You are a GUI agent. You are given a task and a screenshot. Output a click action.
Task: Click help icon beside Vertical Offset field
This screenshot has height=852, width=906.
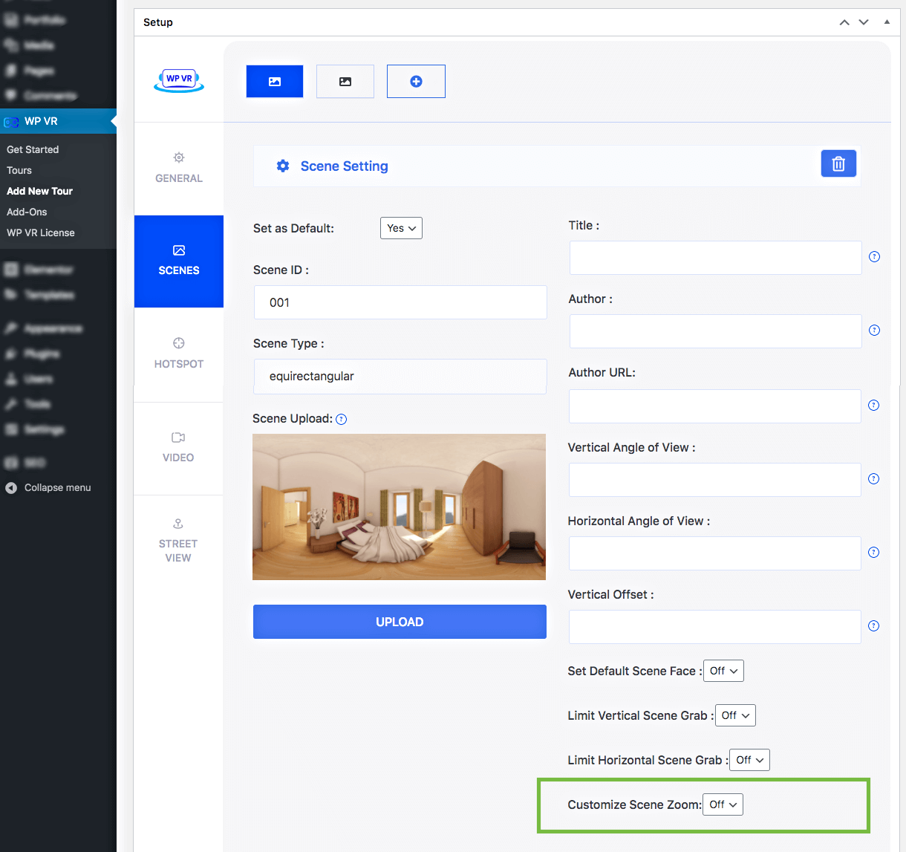[x=874, y=626]
